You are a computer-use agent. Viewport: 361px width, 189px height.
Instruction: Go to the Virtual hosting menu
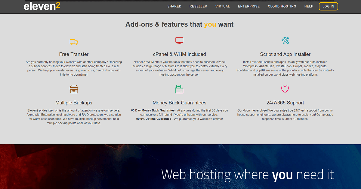[x=223, y=6]
